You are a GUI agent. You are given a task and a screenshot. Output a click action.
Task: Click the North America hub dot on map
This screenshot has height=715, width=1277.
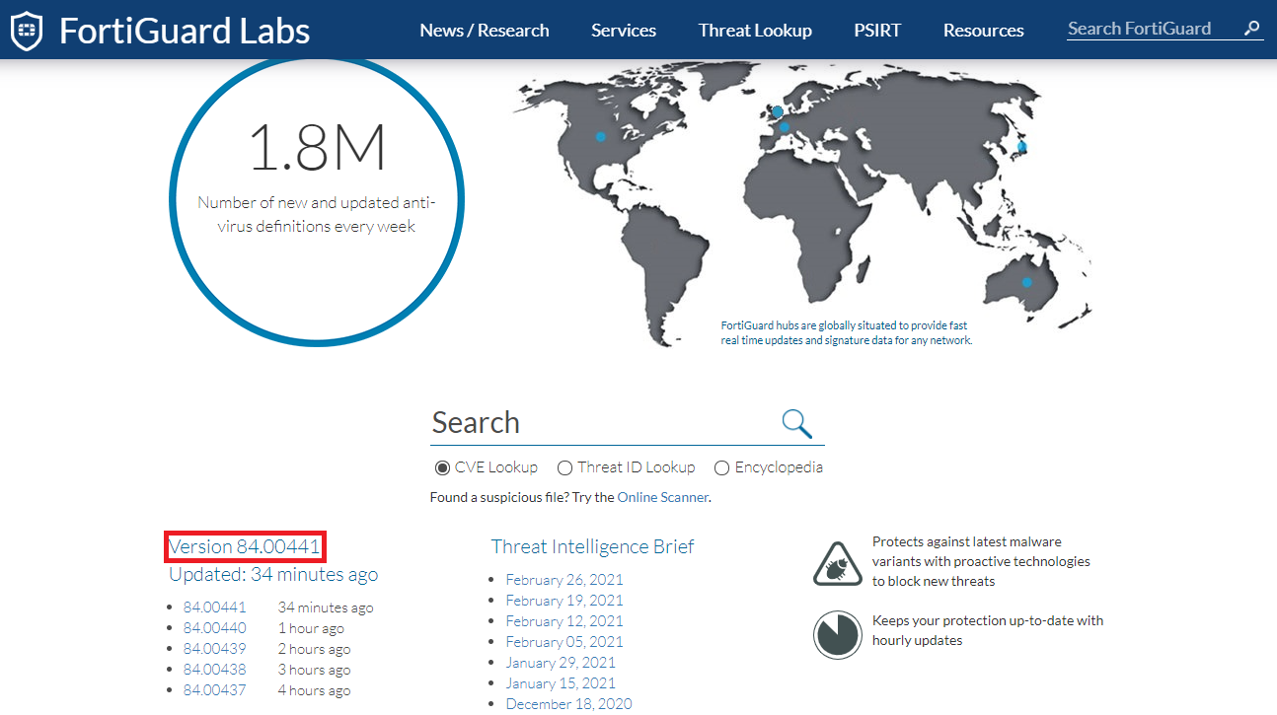click(600, 137)
